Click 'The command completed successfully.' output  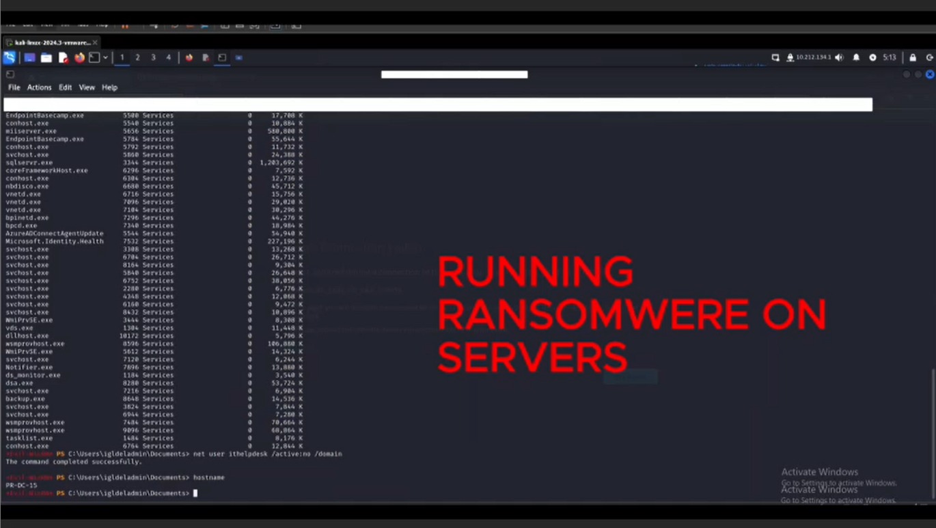pos(74,462)
